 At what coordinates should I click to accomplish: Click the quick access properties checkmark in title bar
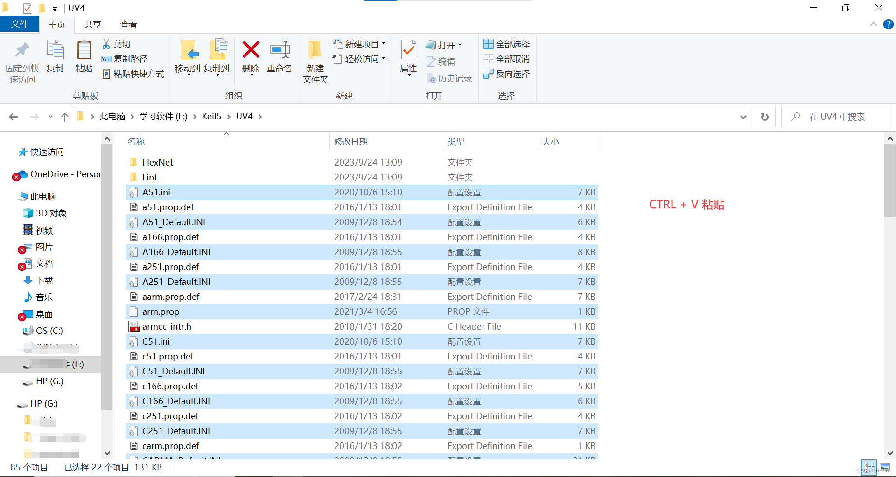click(x=27, y=8)
